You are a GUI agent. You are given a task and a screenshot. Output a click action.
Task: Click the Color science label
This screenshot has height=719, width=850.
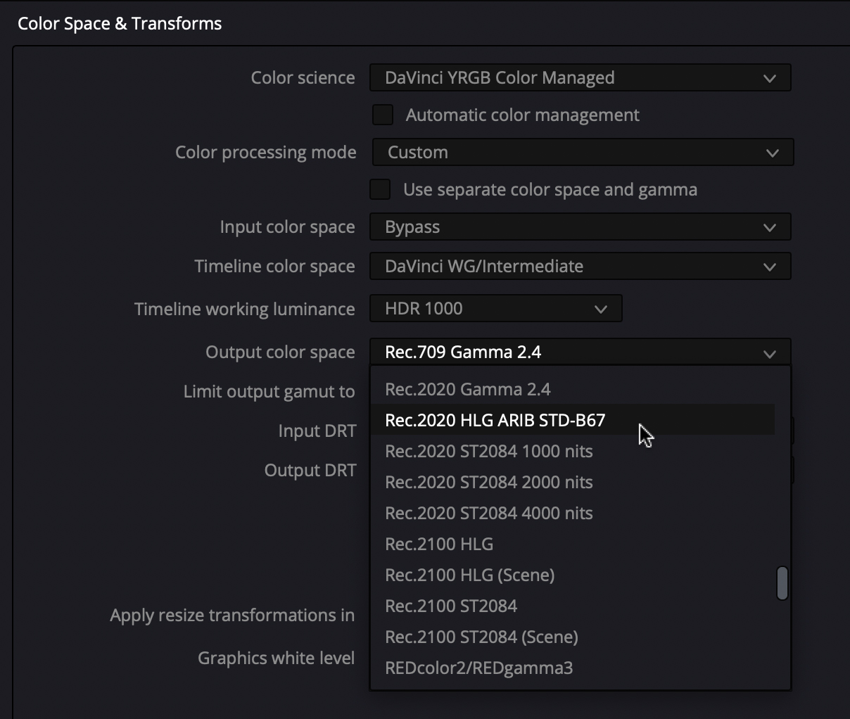(303, 77)
